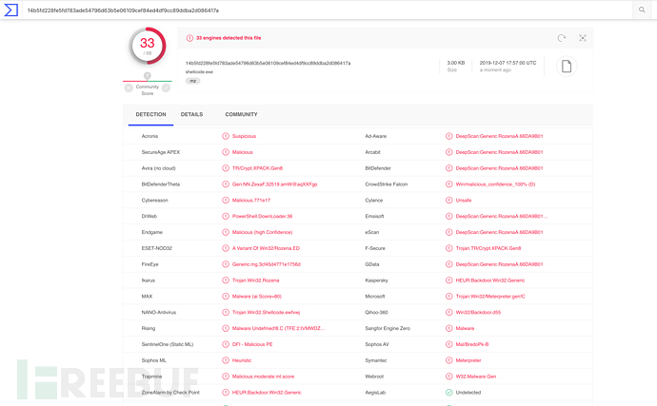Click the VirusTotal logo icon
The height and width of the screenshot is (406, 657).
pos(10,10)
